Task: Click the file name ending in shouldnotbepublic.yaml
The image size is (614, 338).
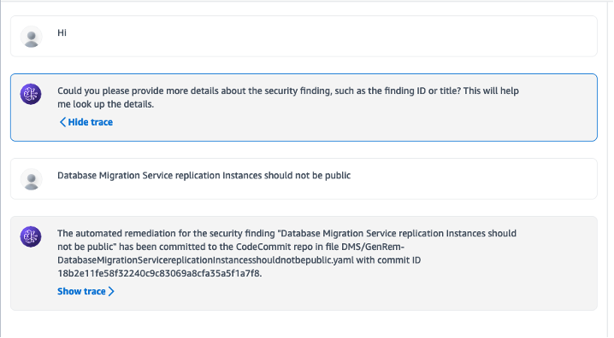Action: pyautogui.click(x=231, y=253)
